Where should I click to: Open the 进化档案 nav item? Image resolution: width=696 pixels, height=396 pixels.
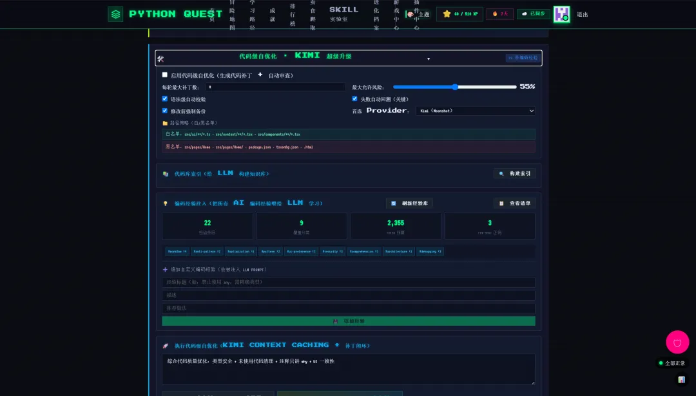click(376, 14)
